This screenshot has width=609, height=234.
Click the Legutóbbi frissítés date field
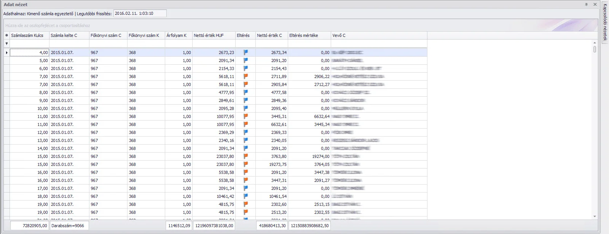pos(140,13)
